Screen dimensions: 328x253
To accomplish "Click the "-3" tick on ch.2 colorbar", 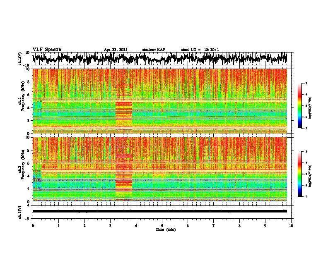I will coord(305,152).
